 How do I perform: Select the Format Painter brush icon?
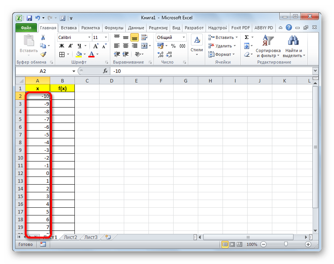coord(43,54)
